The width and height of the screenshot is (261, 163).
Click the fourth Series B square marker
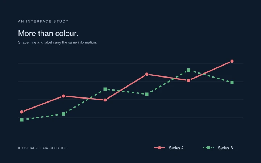tap(147, 94)
